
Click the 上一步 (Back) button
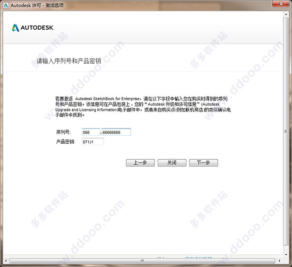coord(140,163)
